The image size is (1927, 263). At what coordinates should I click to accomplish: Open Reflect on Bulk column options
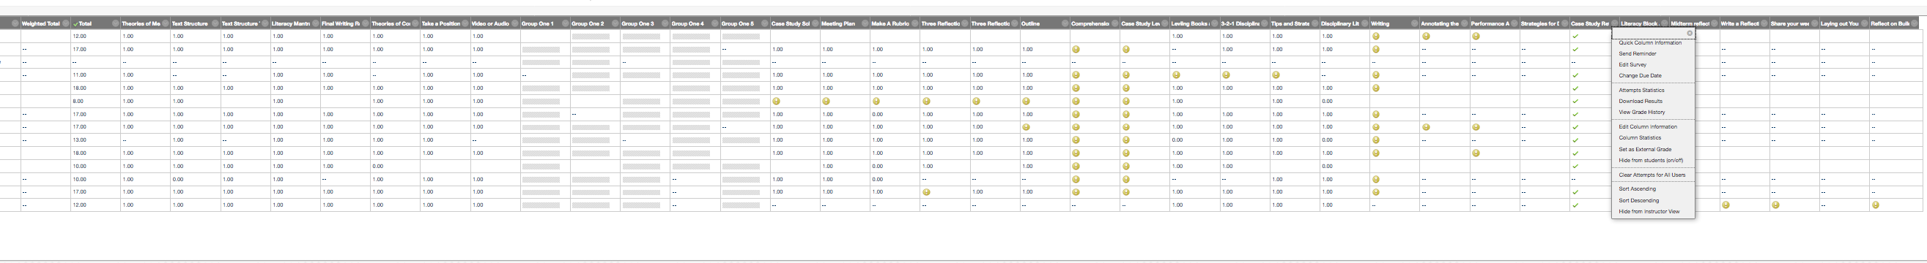(x=1915, y=24)
